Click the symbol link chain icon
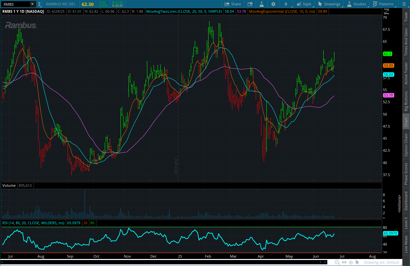Viewport: 410px width, 266px height. click(x=39, y=4)
